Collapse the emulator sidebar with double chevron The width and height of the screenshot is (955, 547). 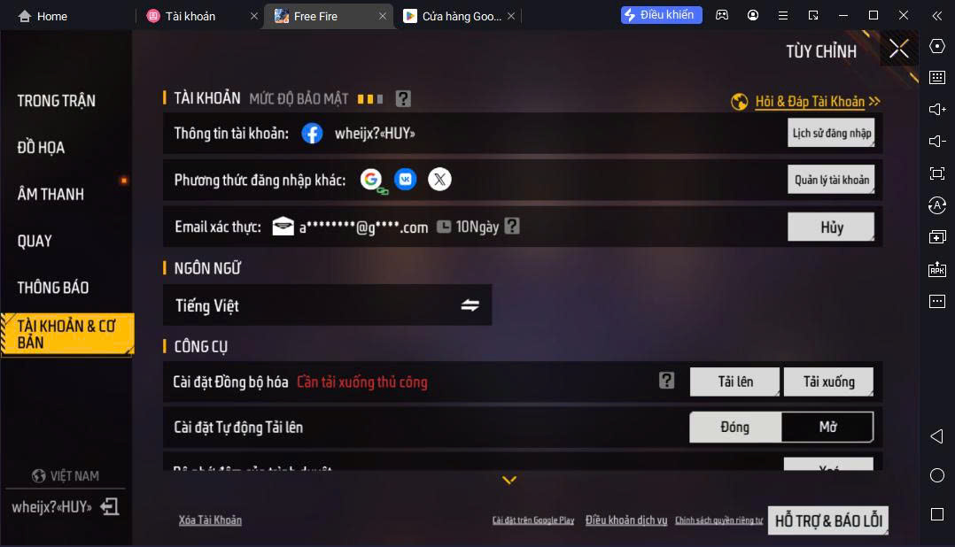[936, 16]
